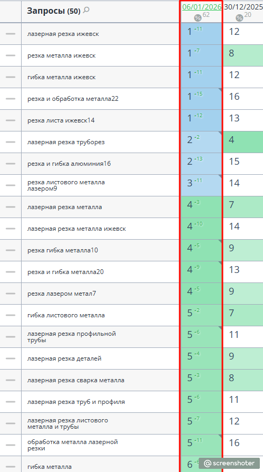Click dash handle for лазерная резка труборез row

click(x=11, y=142)
